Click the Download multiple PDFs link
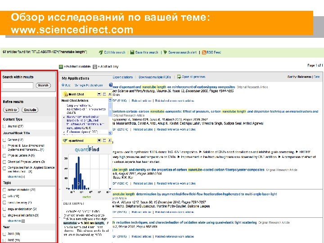Viewport: 324px width, 243px height. (155, 77)
